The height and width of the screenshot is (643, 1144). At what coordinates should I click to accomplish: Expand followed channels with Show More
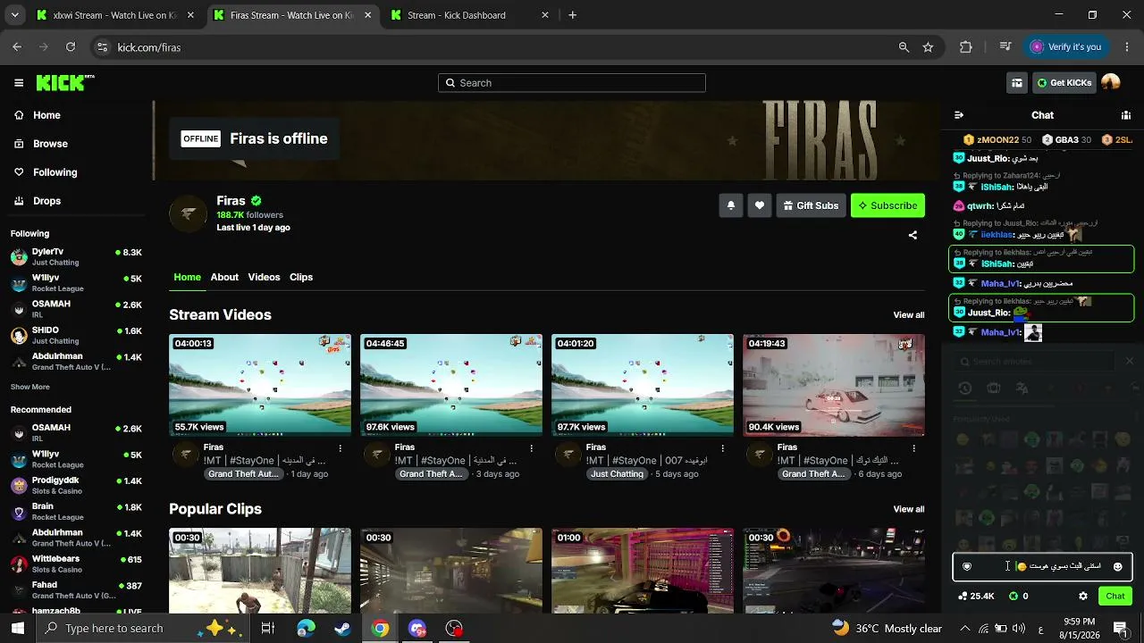pyautogui.click(x=29, y=387)
